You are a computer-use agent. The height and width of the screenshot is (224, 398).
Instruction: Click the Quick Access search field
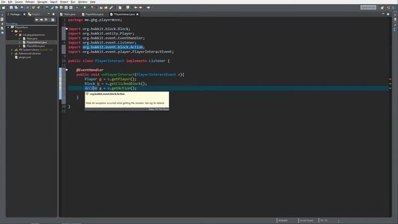point(368,7)
